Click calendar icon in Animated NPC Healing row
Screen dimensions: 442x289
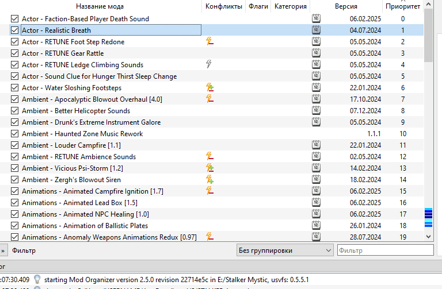[x=316, y=214]
